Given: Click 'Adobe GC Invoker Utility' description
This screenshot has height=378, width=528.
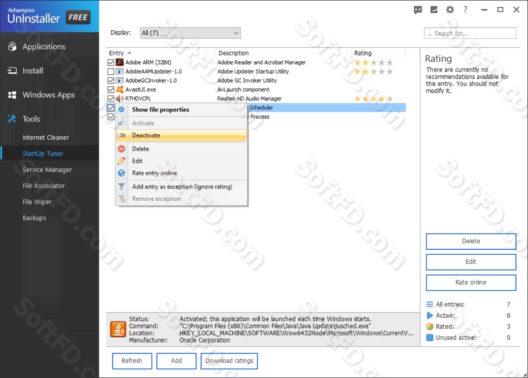Looking at the screenshot, I should (x=247, y=80).
